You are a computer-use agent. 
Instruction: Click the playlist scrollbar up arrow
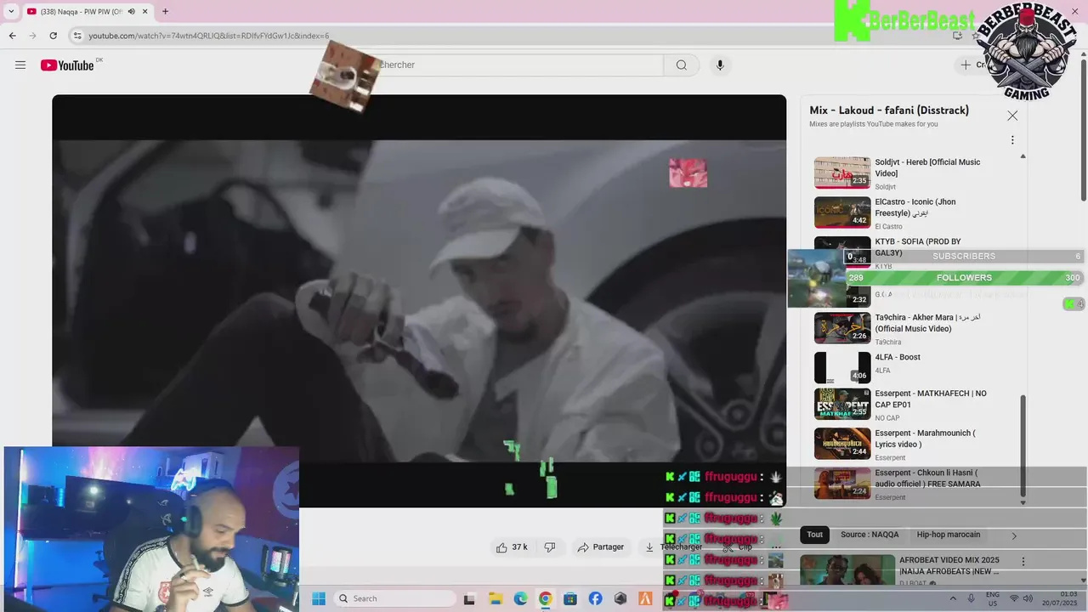pyautogui.click(x=1023, y=156)
